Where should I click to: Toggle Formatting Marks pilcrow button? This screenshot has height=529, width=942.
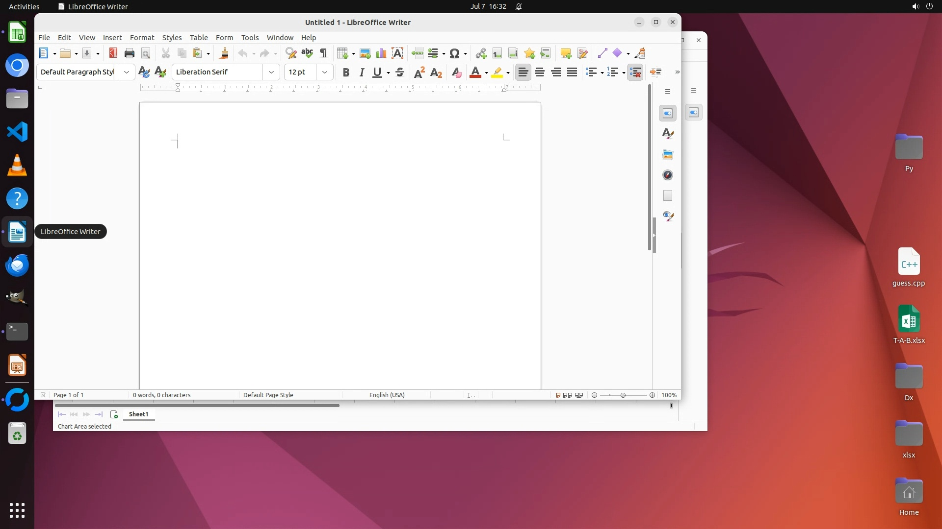coord(323,53)
